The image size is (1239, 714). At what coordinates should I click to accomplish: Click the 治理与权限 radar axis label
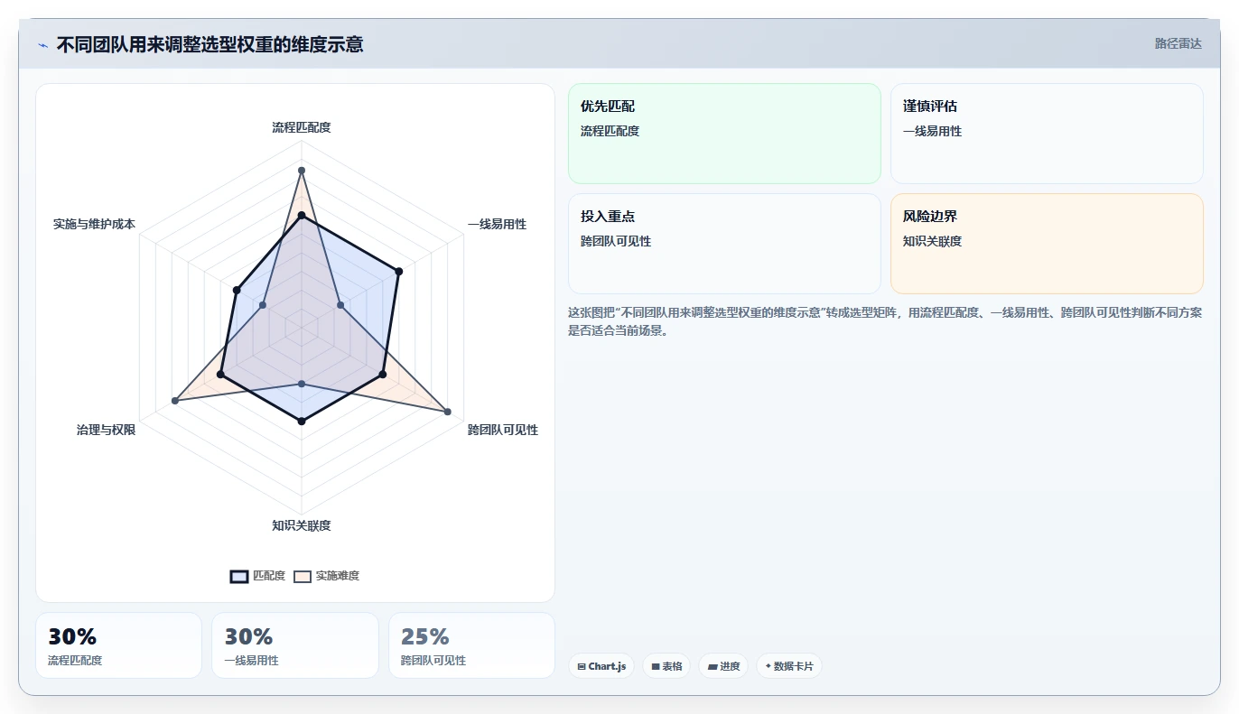click(107, 430)
